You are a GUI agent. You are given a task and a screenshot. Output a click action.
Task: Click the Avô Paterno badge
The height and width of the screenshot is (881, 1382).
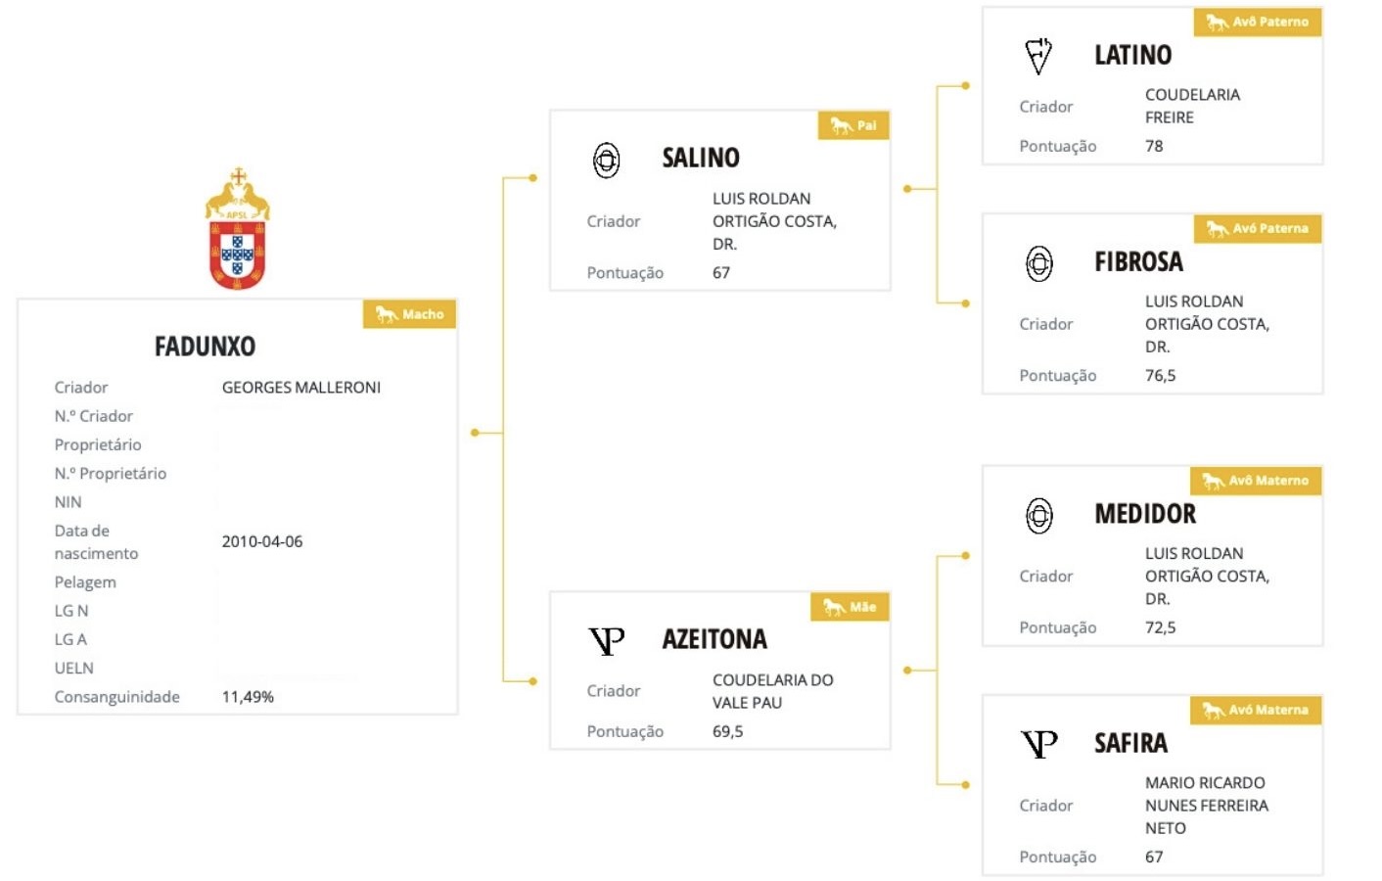pyautogui.click(x=1258, y=22)
